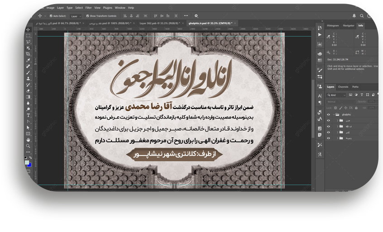The image size is (383, 232).
Task: Select the Move tool
Action: tap(28, 29)
